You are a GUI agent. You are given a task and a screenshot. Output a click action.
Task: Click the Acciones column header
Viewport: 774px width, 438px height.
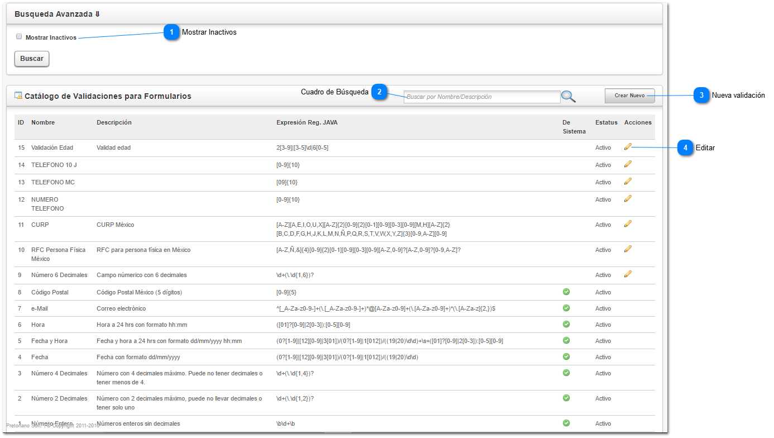pyautogui.click(x=638, y=122)
